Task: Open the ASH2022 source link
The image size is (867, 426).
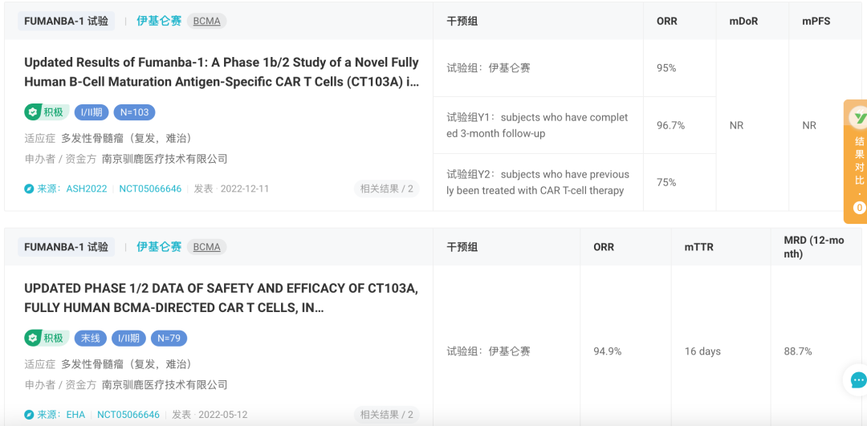Action: coord(87,189)
